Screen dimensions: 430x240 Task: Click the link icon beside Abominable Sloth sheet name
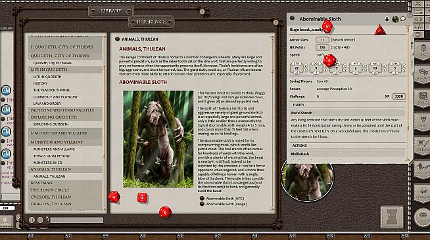click(292, 18)
